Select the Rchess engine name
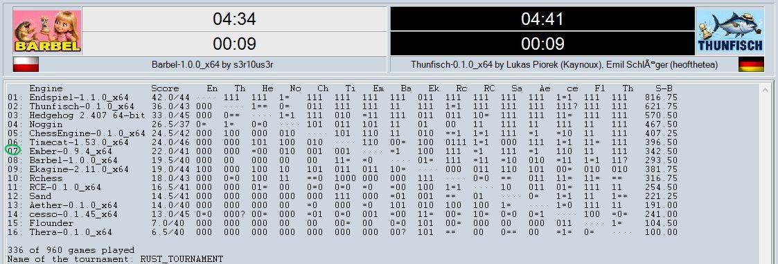 pyautogui.click(x=46, y=178)
